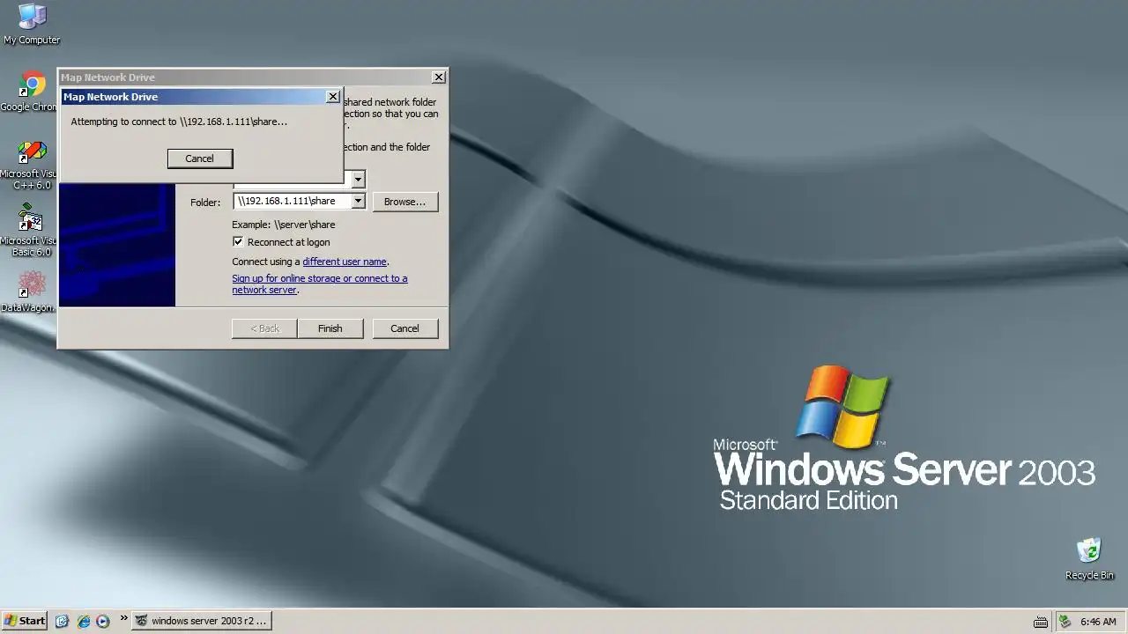
Task: Click the different user name link
Action: [x=345, y=262]
